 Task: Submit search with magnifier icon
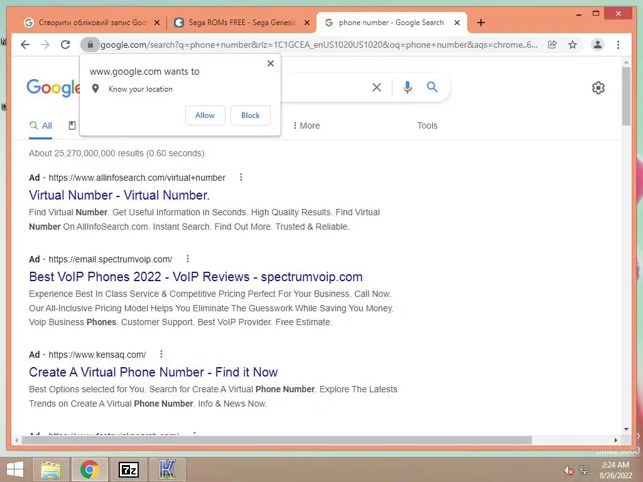(432, 87)
